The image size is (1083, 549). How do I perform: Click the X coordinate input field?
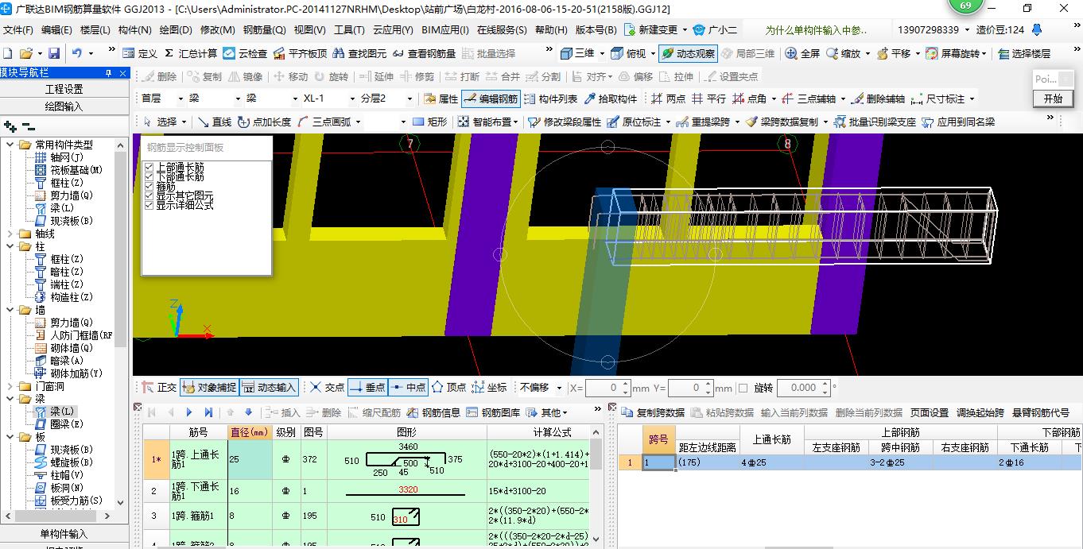(x=608, y=388)
